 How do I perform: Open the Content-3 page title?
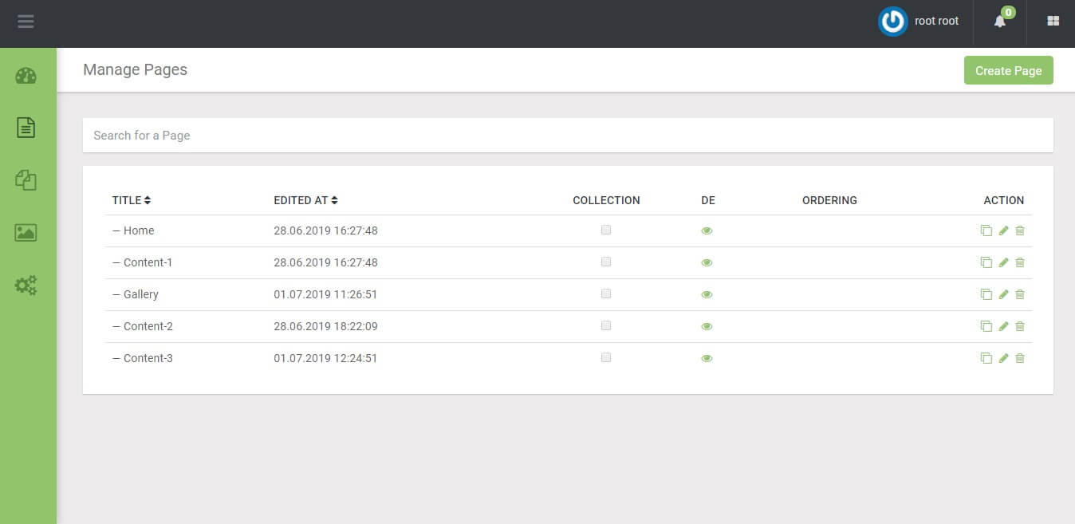click(148, 358)
